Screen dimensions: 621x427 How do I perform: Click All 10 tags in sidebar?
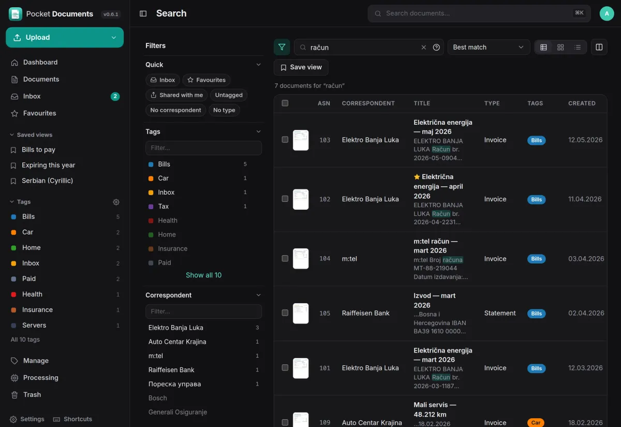coord(25,340)
